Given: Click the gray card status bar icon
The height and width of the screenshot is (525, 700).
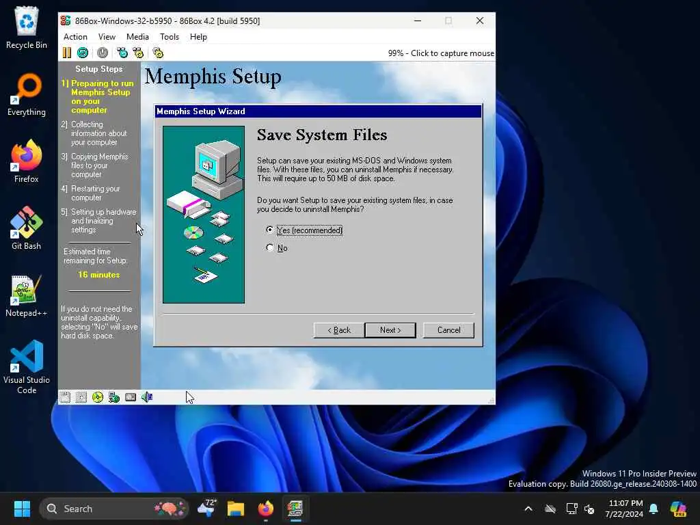Looking at the screenshot, I should pyautogui.click(x=131, y=397).
